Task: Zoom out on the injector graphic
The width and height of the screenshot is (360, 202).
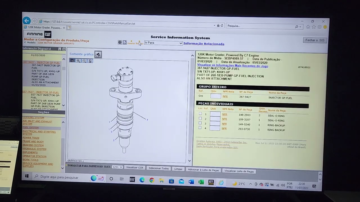Action: click(84, 61)
